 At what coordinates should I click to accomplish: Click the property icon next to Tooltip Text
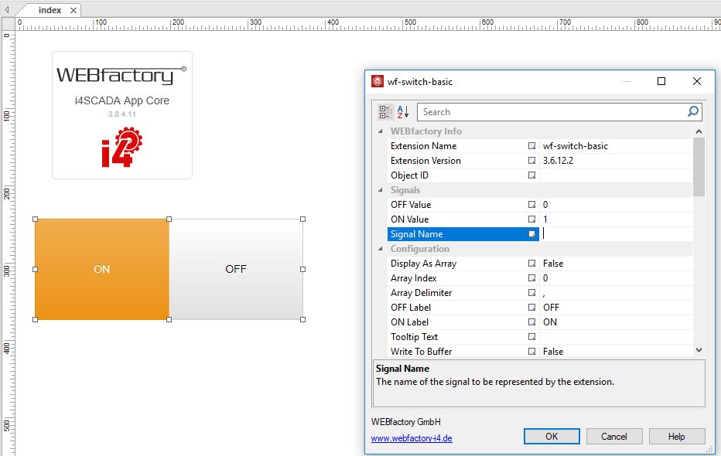pos(532,336)
